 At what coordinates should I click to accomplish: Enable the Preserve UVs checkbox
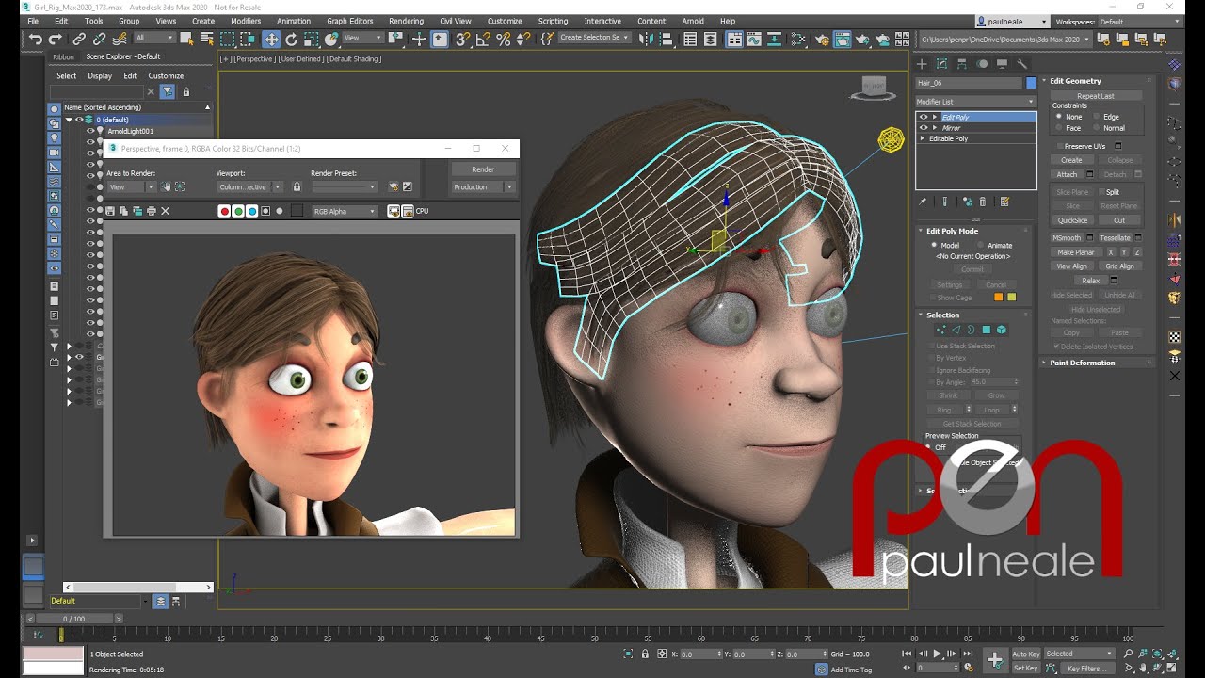point(1059,146)
